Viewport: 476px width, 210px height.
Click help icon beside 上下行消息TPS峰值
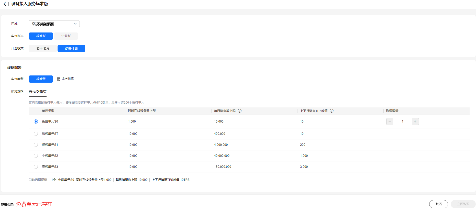coord(331,111)
